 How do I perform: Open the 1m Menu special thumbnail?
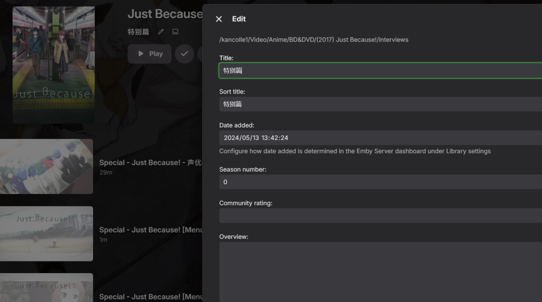pyautogui.click(x=47, y=234)
